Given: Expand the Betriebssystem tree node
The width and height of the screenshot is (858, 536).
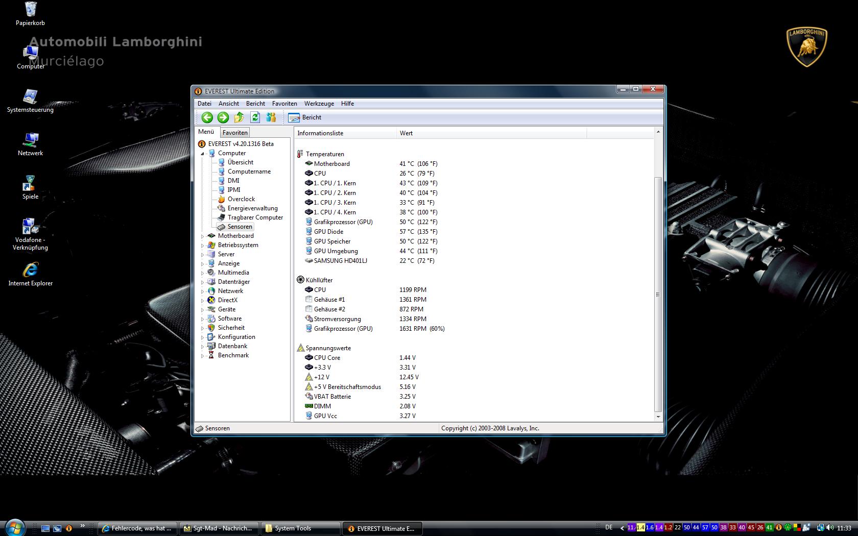Looking at the screenshot, I should pyautogui.click(x=202, y=245).
